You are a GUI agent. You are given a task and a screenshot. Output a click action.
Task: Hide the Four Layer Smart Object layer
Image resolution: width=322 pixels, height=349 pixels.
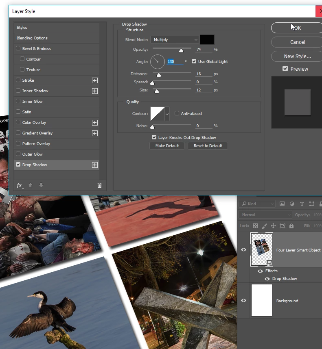[x=244, y=250]
